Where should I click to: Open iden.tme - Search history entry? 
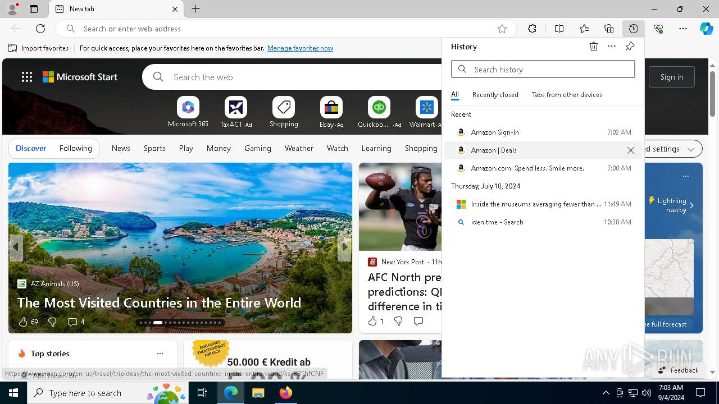tap(543, 222)
